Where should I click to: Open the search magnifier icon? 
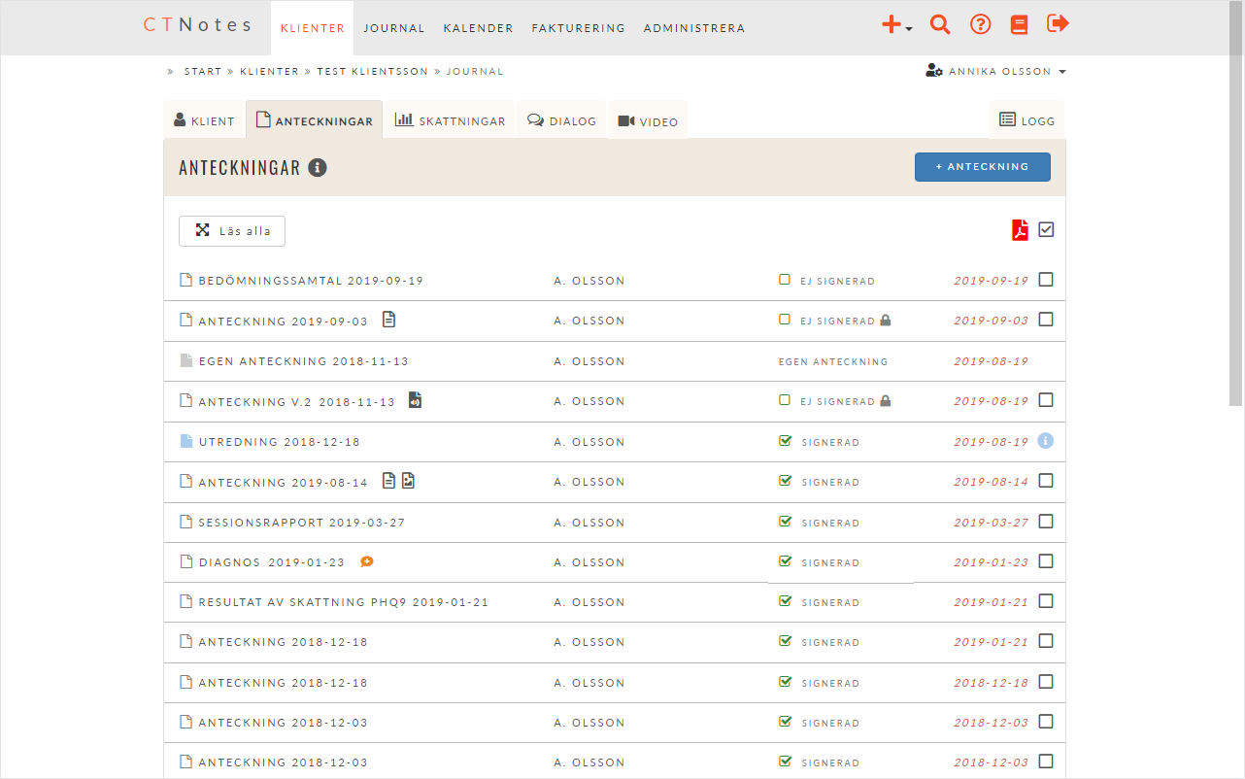tap(940, 25)
